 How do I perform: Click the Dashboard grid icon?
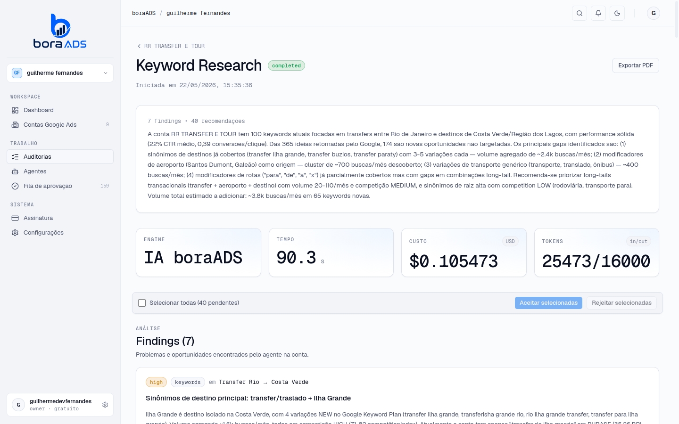[15, 110]
